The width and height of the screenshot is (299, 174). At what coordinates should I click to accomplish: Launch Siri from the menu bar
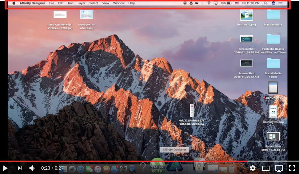pyautogui.click(x=274, y=3)
